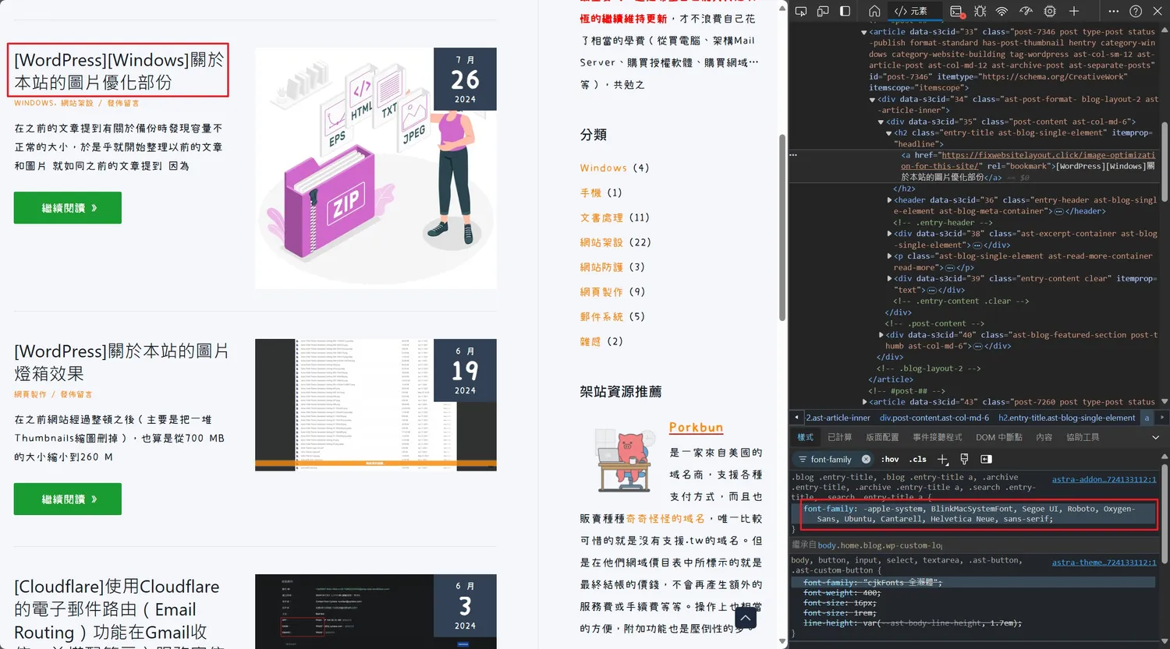Open the Memory chip icon

(x=1050, y=11)
